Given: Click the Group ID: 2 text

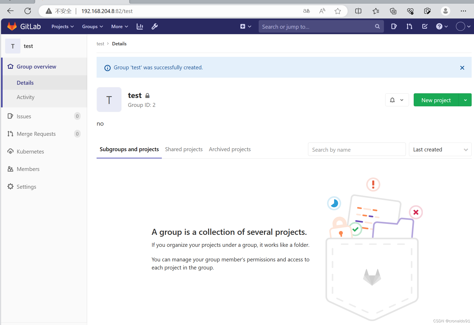Looking at the screenshot, I should coord(141,105).
